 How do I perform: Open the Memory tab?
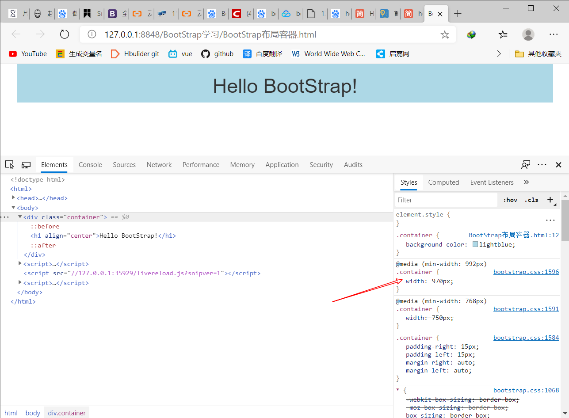pos(242,165)
